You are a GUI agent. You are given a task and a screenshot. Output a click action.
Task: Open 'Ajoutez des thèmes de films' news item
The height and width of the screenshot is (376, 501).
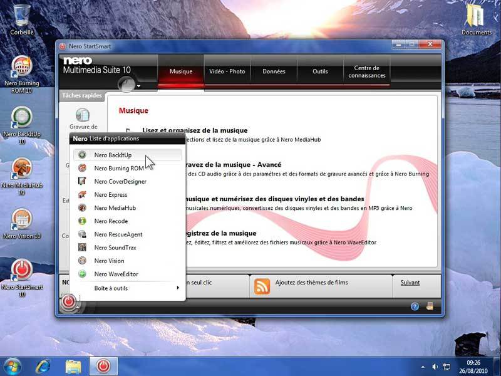(311, 283)
